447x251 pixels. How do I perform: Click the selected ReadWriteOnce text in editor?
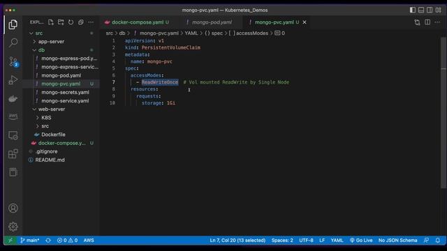(x=160, y=82)
